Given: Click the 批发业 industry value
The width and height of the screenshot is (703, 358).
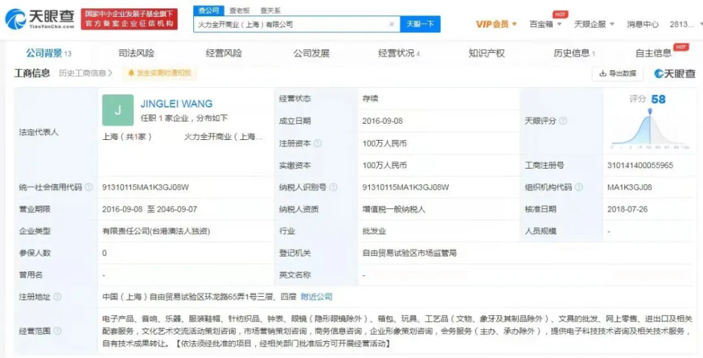Looking at the screenshot, I should pyautogui.click(x=374, y=231).
